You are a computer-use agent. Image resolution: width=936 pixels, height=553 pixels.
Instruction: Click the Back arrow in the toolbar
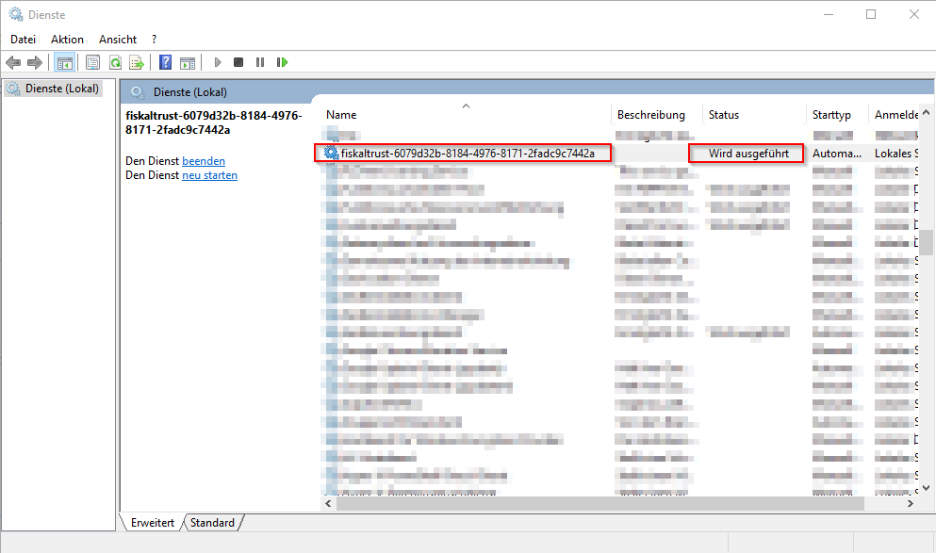(13, 62)
